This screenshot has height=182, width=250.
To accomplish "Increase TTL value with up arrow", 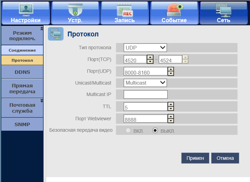I will point(170,104).
